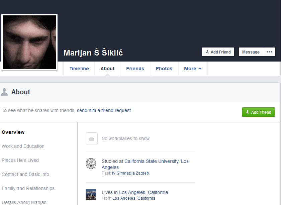The width and height of the screenshot is (281, 205).
Task: Open Places He's Lived section
Action: (20, 160)
